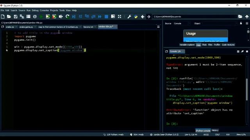Open the Projects menu
This screenshot has height=140, width=250.
click(54, 10)
